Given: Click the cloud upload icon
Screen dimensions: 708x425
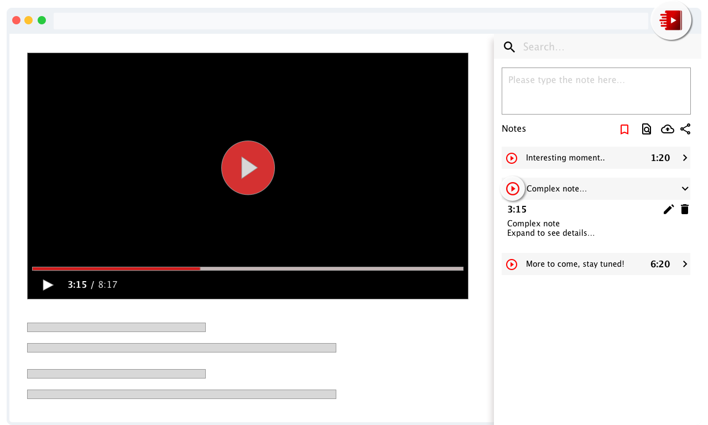Looking at the screenshot, I should pos(668,129).
